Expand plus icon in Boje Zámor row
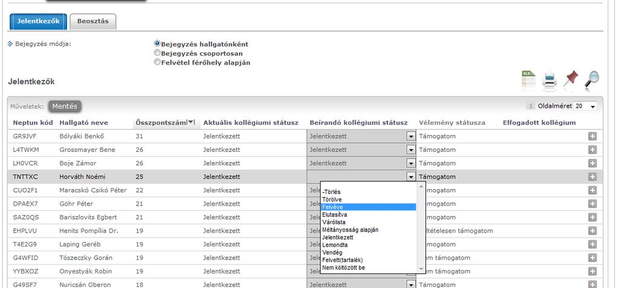 [x=592, y=163]
